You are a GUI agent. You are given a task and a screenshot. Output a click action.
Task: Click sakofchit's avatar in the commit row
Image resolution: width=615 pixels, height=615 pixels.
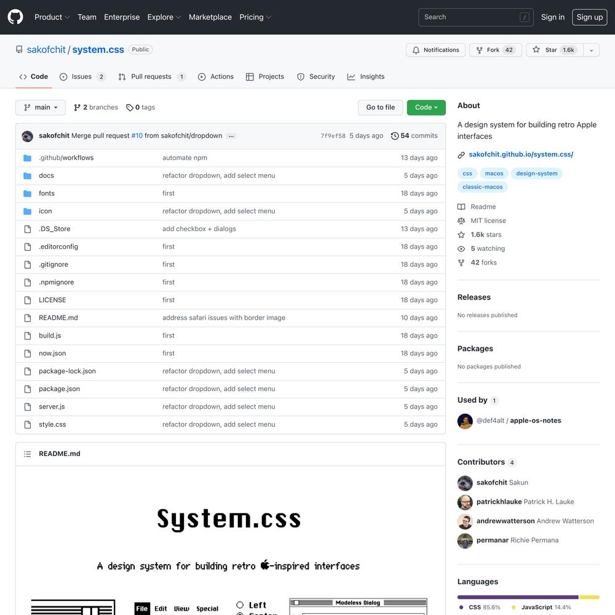click(28, 136)
